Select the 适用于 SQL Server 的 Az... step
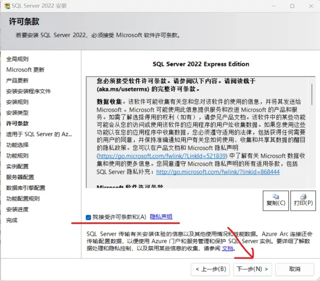 click(39, 134)
